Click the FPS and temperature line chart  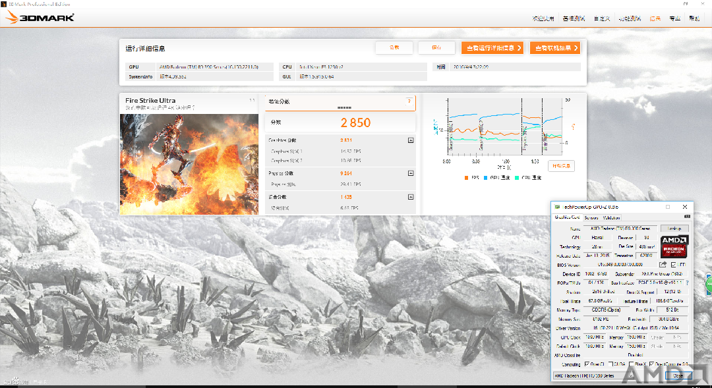click(505, 127)
